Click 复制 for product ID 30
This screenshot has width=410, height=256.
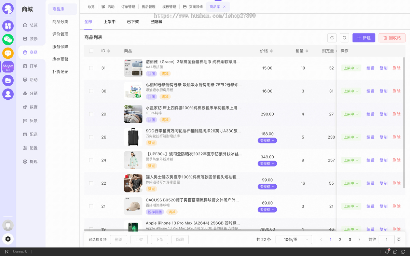pos(383,91)
